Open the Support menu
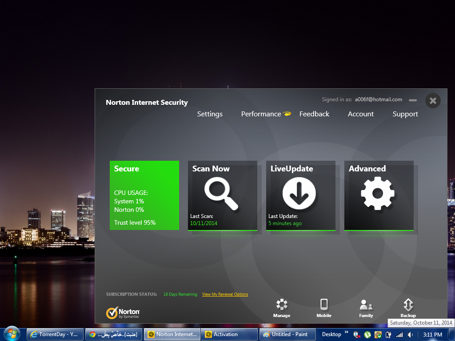 pos(405,114)
